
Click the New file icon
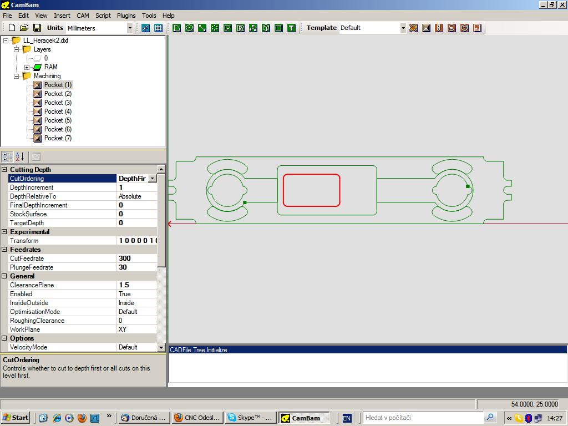click(x=12, y=28)
